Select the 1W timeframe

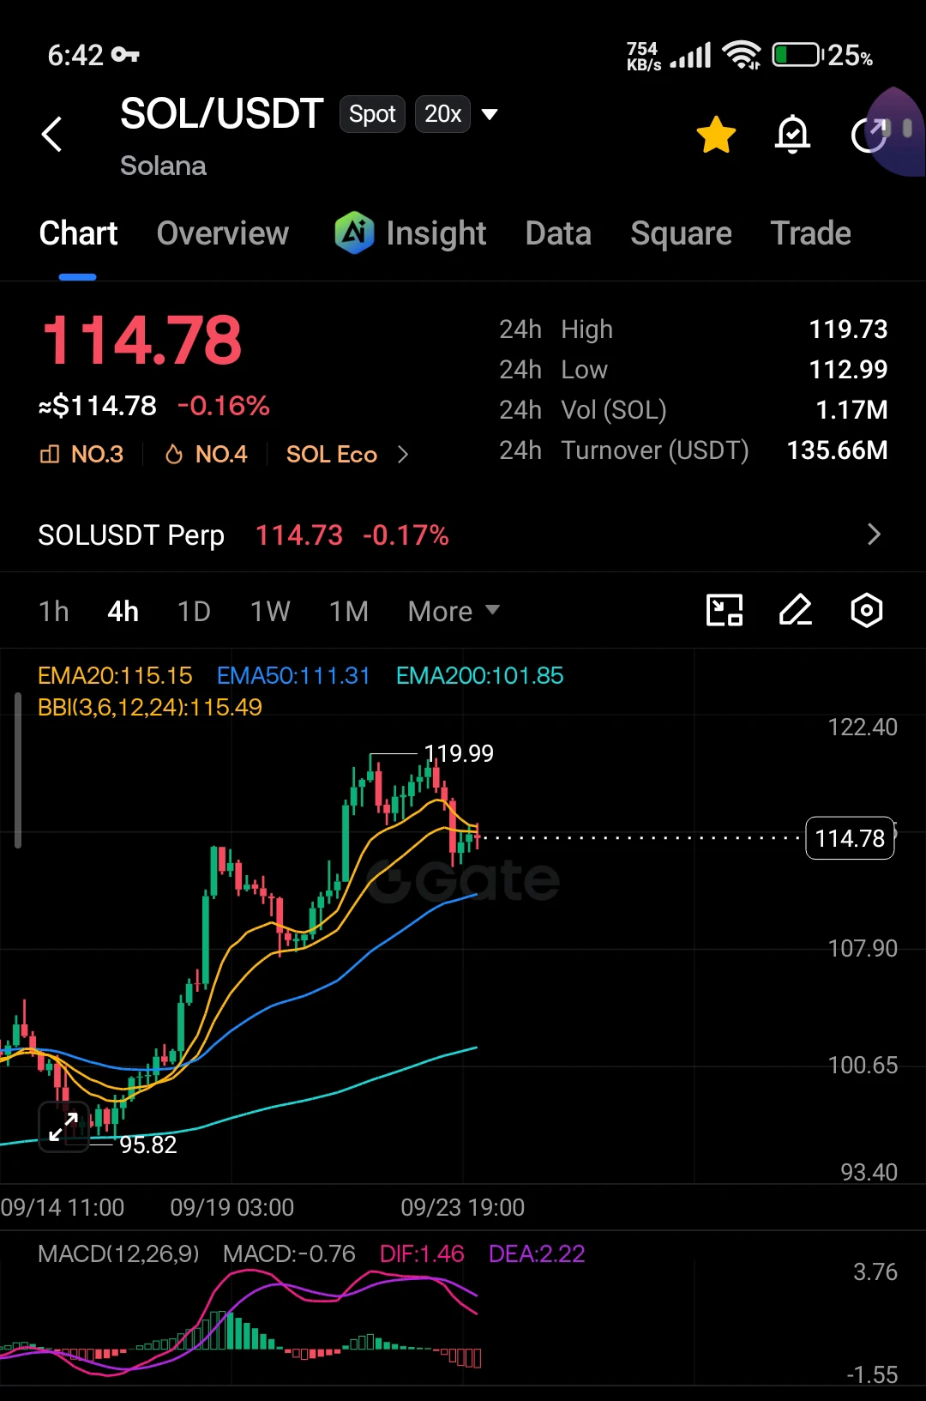(x=270, y=611)
